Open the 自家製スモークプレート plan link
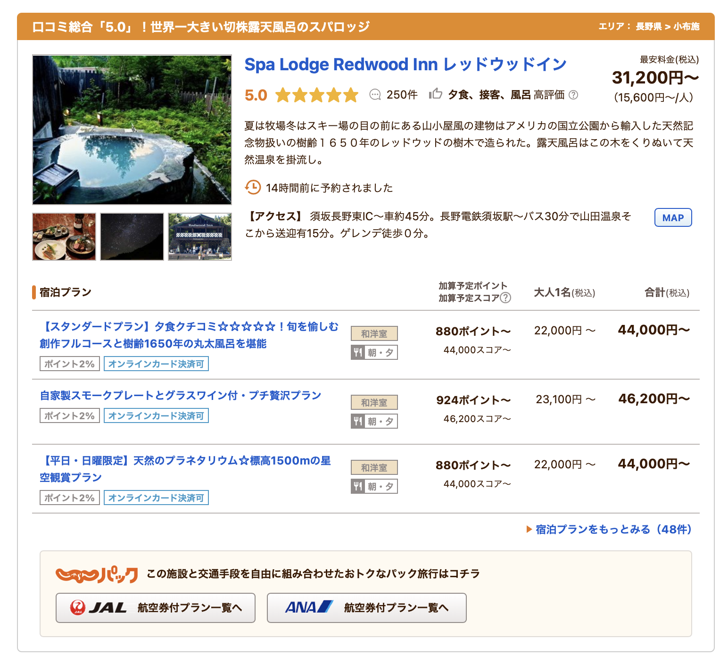 click(180, 395)
